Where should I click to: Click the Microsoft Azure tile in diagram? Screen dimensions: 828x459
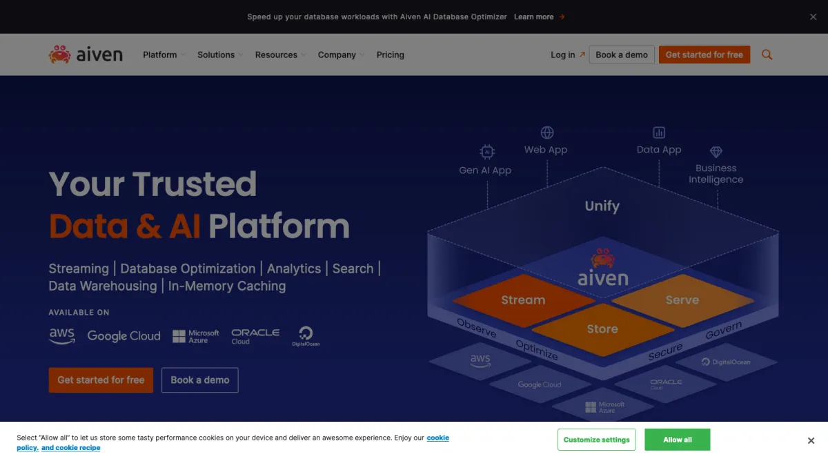click(x=604, y=407)
